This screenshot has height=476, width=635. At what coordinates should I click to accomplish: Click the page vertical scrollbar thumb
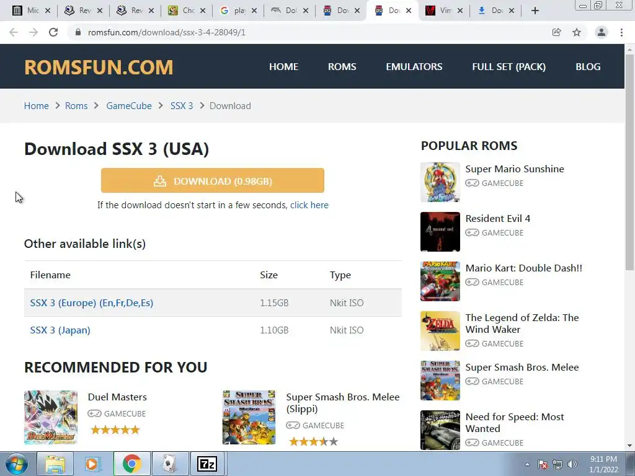(629, 162)
